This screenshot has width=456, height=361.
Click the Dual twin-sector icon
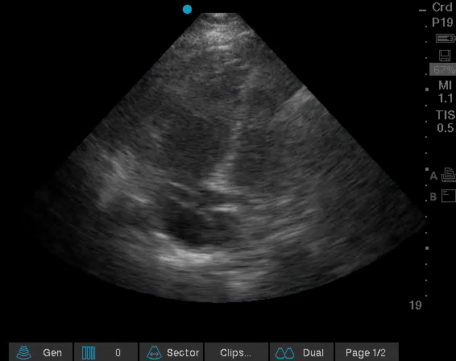coord(284,353)
